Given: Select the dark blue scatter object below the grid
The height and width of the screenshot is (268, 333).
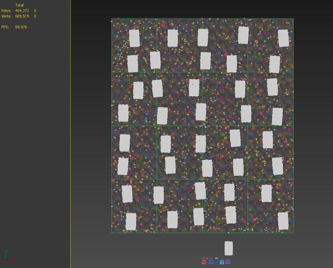Looking at the screenshot, I should click(217, 262).
